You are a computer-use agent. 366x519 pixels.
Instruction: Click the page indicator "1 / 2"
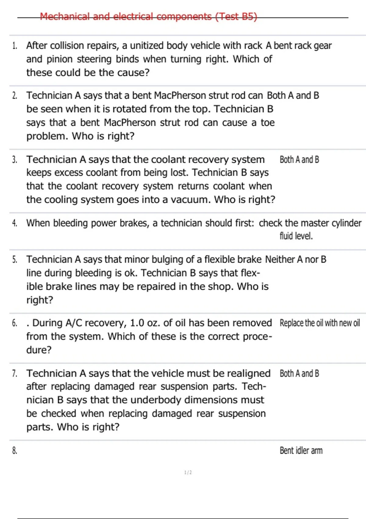click(x=188, y=473)
